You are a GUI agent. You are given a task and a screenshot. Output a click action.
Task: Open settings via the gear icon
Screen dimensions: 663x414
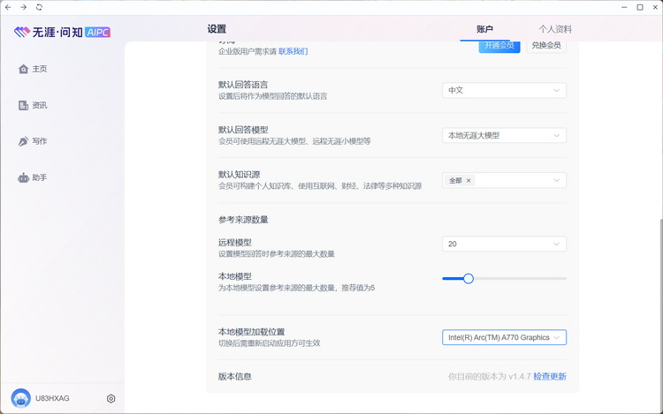[x=110, y=398]
